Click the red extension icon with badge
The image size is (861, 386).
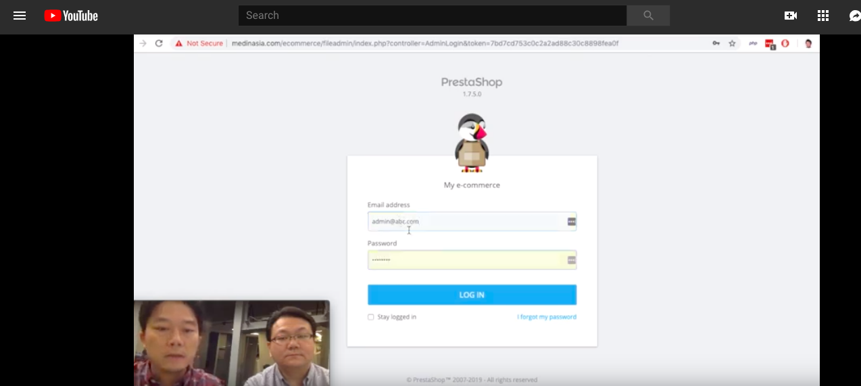[x=770, y=44]
